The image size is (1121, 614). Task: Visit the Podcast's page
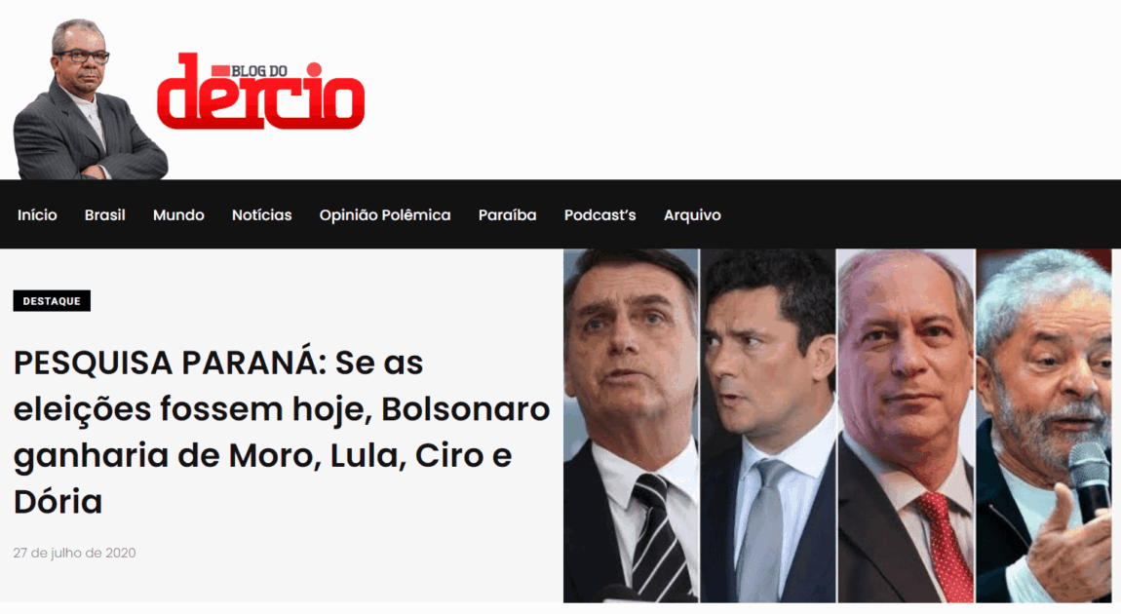599,215
